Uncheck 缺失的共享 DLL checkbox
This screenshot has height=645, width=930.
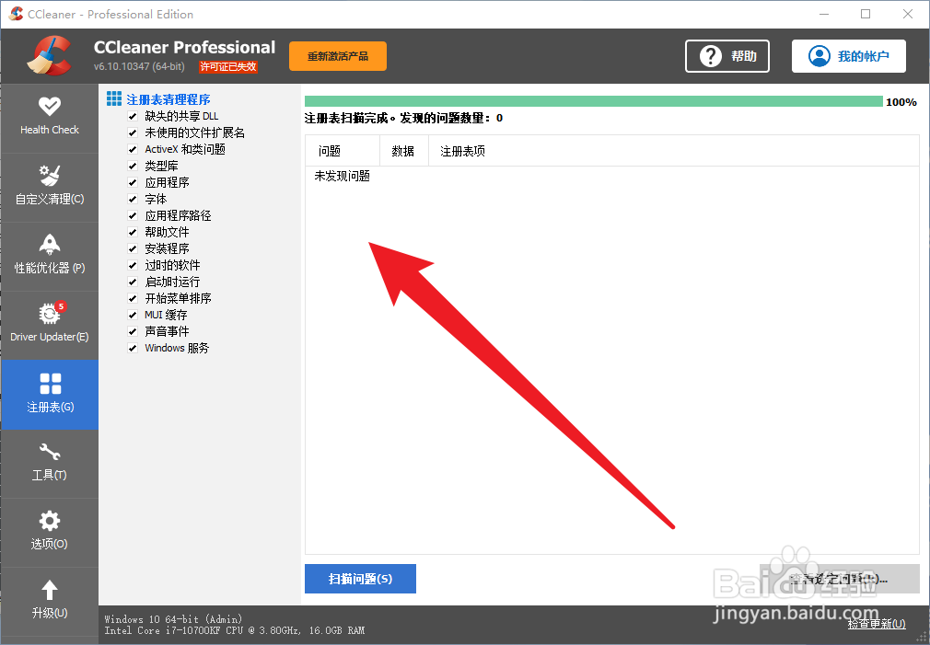pos(133,116)
